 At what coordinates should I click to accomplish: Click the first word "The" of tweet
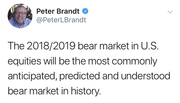[16, 46]
